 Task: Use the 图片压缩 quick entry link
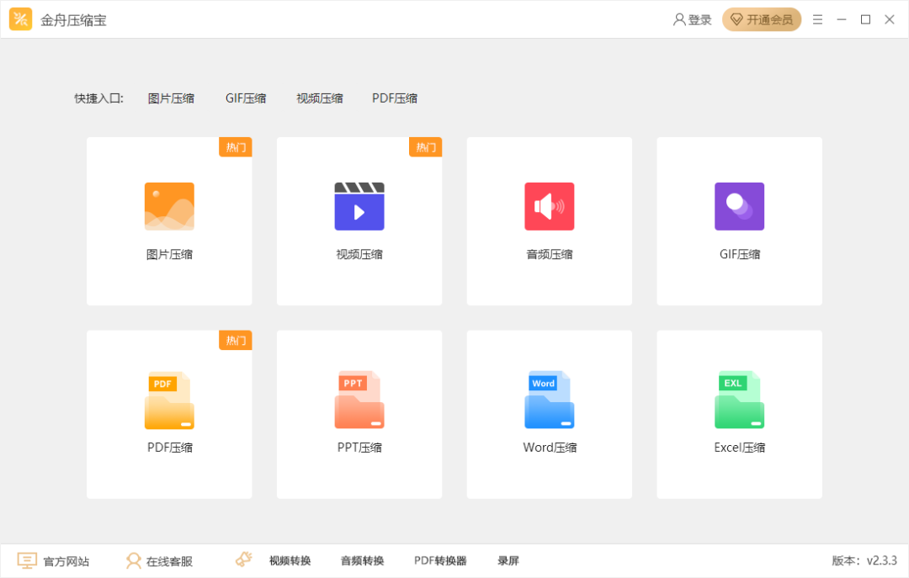[171, 98]
